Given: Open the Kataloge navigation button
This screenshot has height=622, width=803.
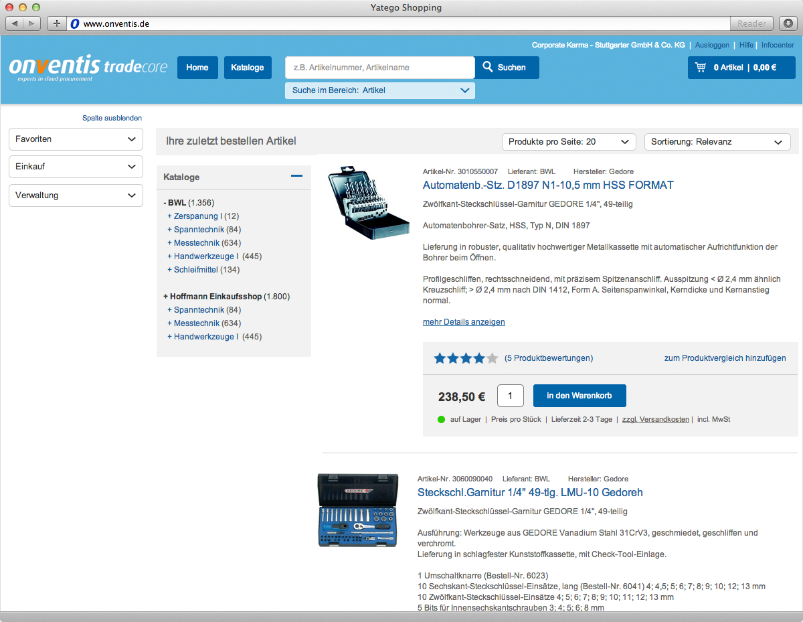Looking at the screenshot, I should click(x=248, y=68).
